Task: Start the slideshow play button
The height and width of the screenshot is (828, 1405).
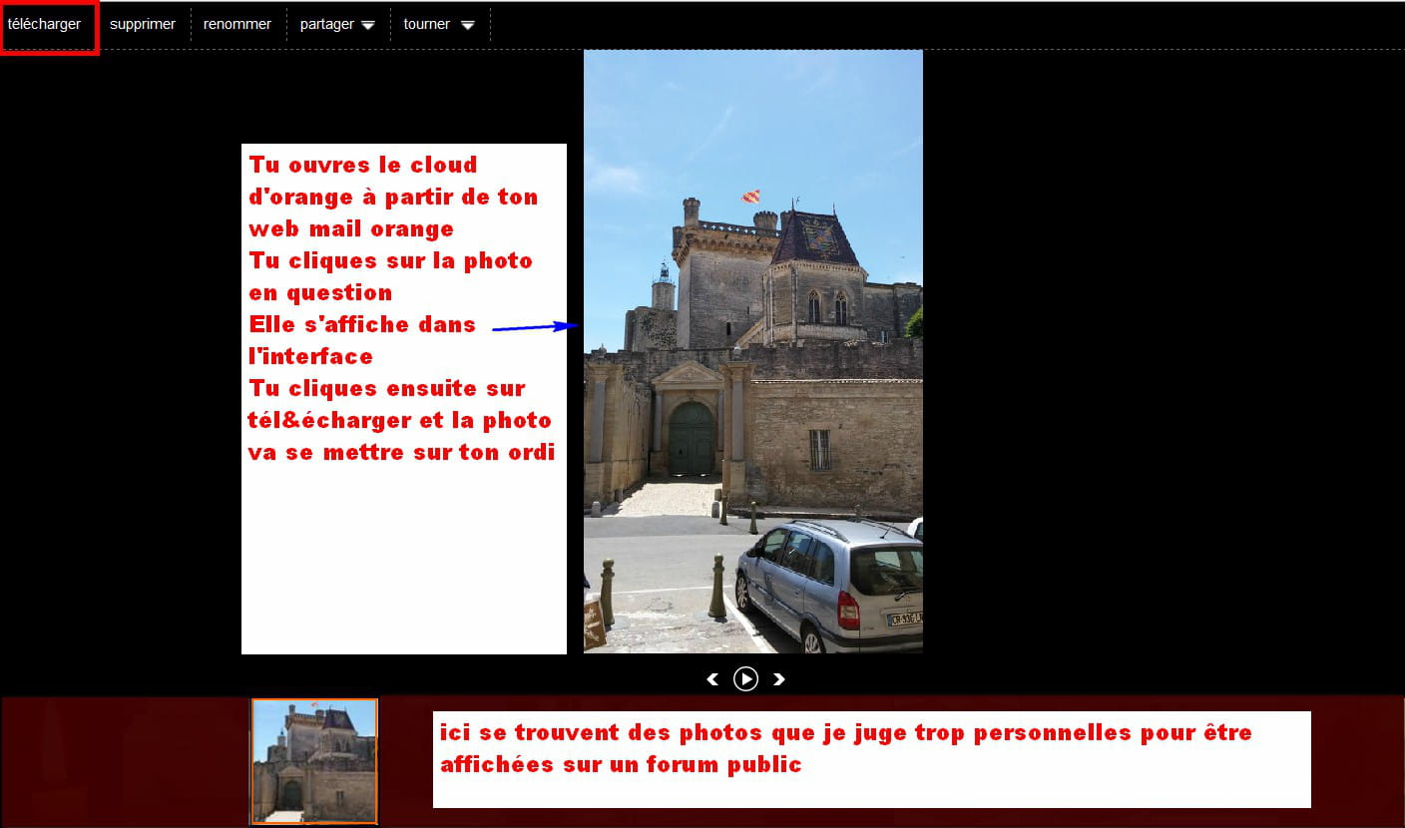Action: pyautogui.click(x=745, y=679)
